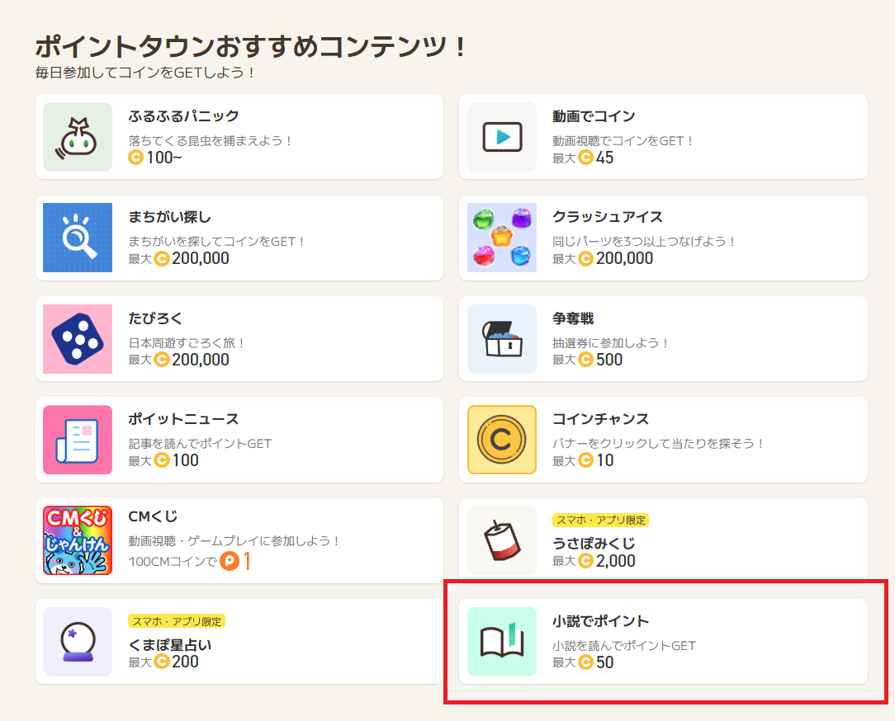Click the 最大 45 coin reward text
This screenshot has height=721, width=895.
pos(583,158)
